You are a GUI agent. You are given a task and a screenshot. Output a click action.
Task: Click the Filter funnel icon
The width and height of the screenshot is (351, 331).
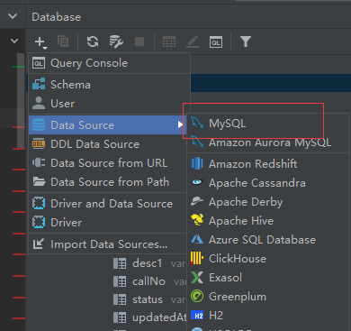pos(246,41)
